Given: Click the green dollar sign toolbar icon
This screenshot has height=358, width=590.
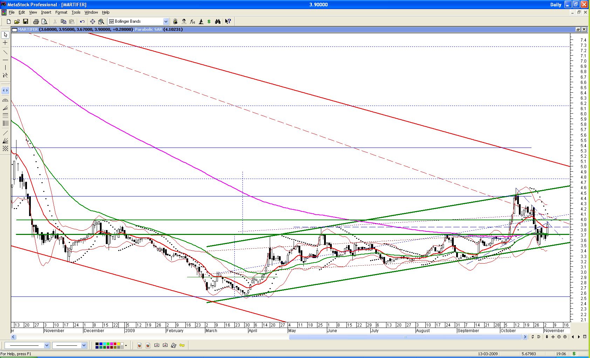Looking at the screenshot, I should [x=209, y=21].
